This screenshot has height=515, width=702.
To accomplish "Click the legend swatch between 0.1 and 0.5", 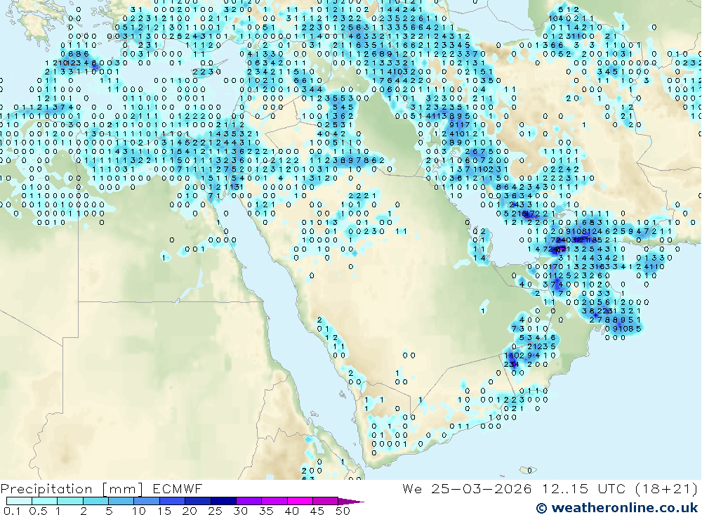I will (x=19, y=501).
